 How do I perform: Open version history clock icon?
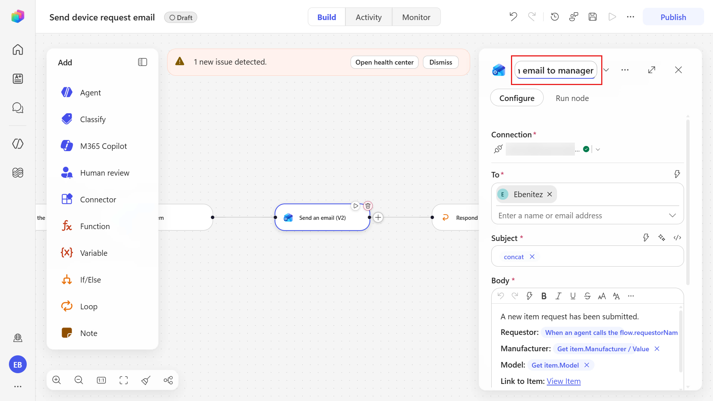pos(555,17)
